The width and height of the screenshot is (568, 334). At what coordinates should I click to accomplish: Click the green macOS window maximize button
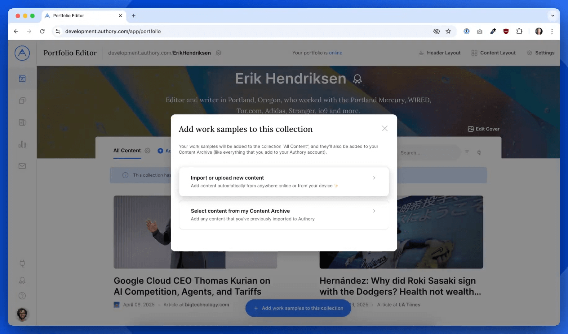tap(32, 16)
